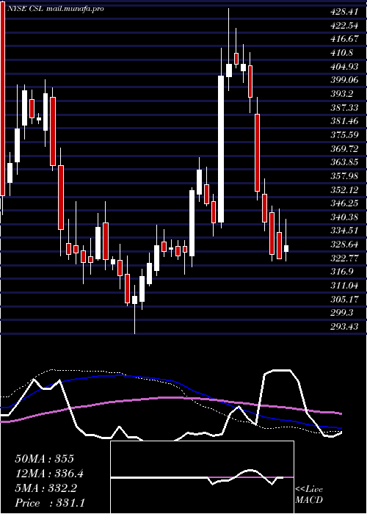The width and height of the screenshot is (367, 514).
Task: Click the 346.25 price axis label
Action: coord(344,203)
